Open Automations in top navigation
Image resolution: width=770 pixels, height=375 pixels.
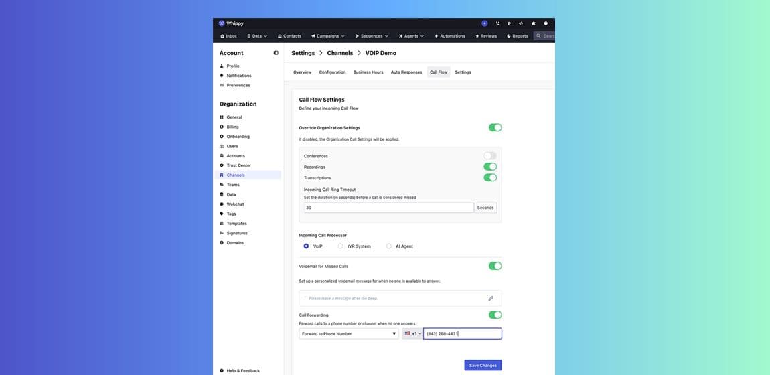pyautogui.click(x=450, y=36)
